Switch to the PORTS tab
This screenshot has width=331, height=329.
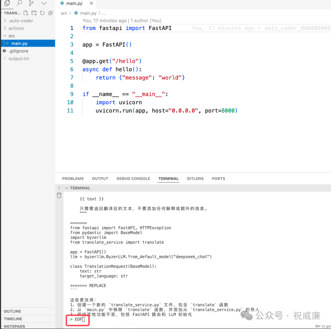click(x=219, y=179)
